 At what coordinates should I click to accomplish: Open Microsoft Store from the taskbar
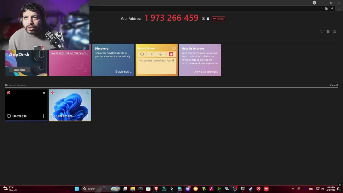[148, 189]
